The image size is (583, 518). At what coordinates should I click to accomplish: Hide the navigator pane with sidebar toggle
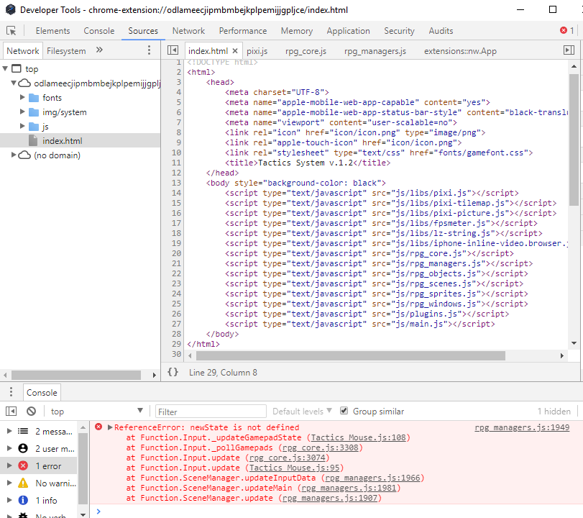[x=173, y=50]
